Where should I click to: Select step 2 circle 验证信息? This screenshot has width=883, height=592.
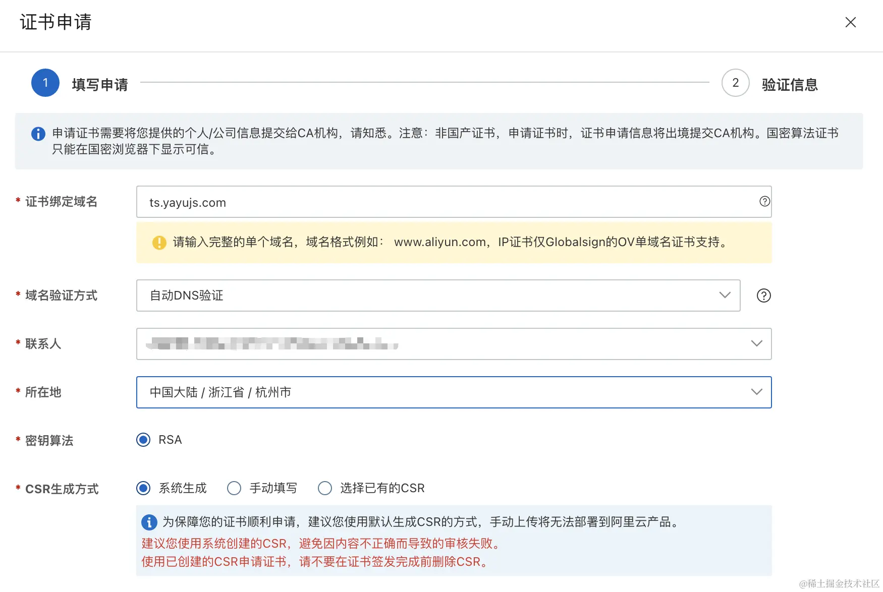pyautogui.click(x=735, y=83)
